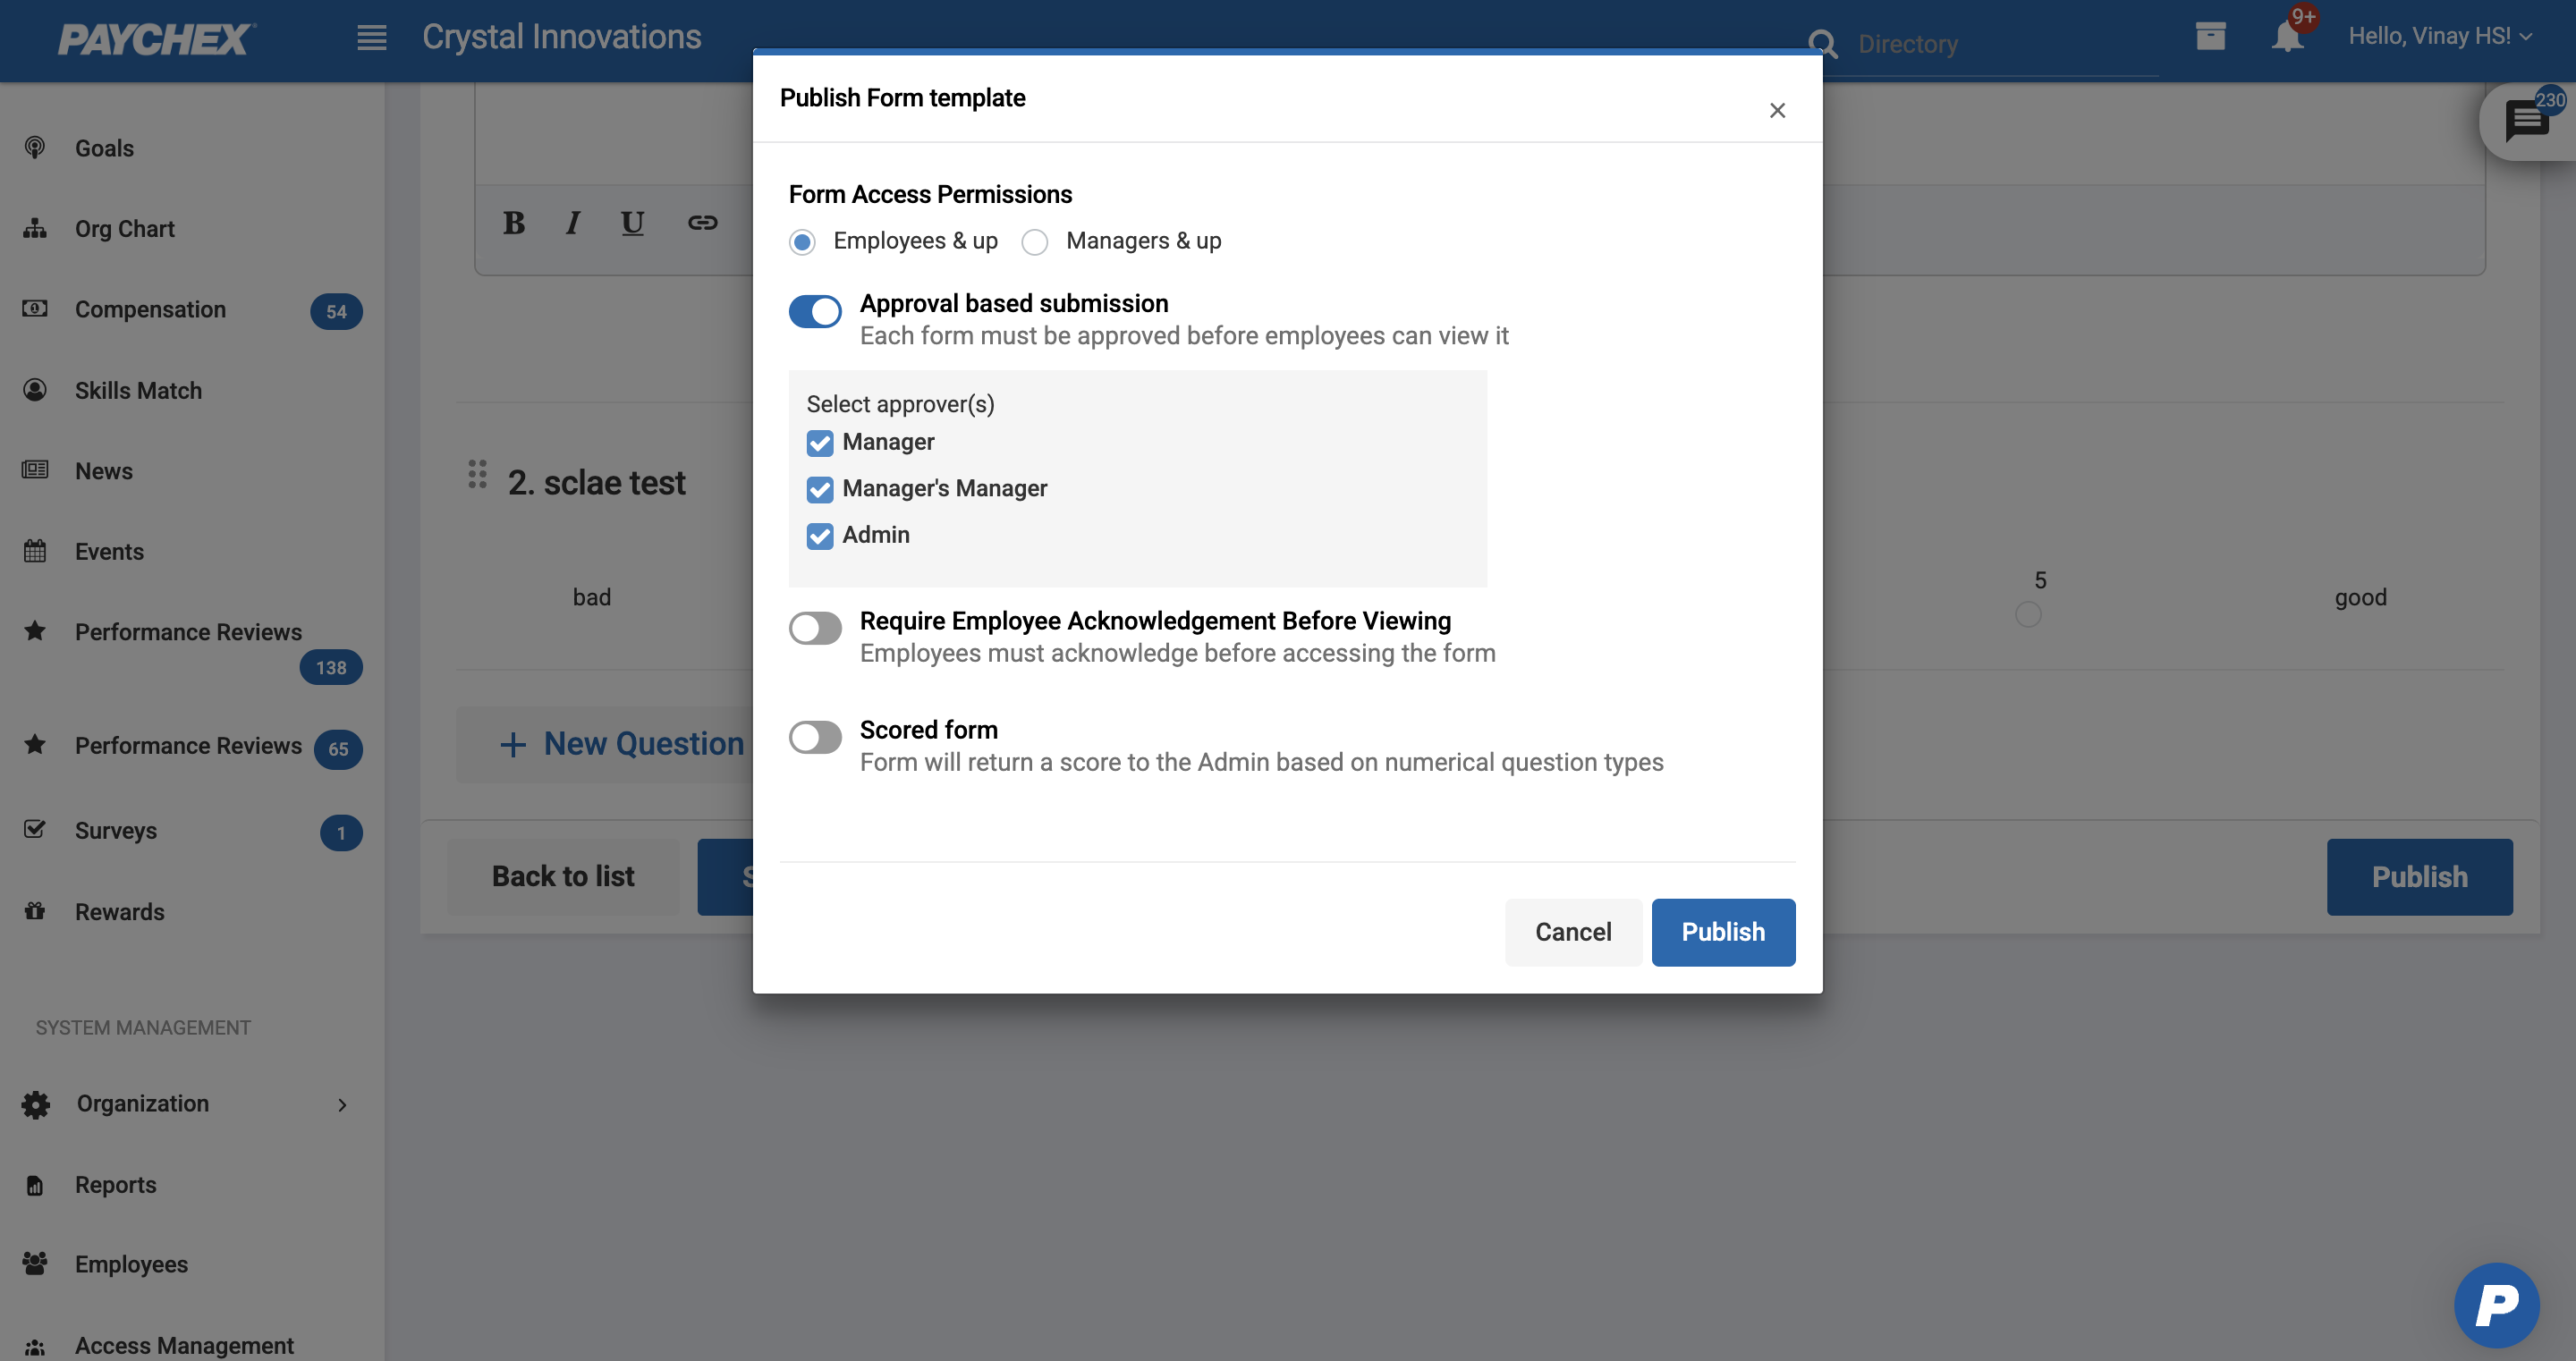Screen dimensions: 2576x1361
Task: Open the Hello, Vinay HS user dropdown
Action: click(x=2440, y=37)
